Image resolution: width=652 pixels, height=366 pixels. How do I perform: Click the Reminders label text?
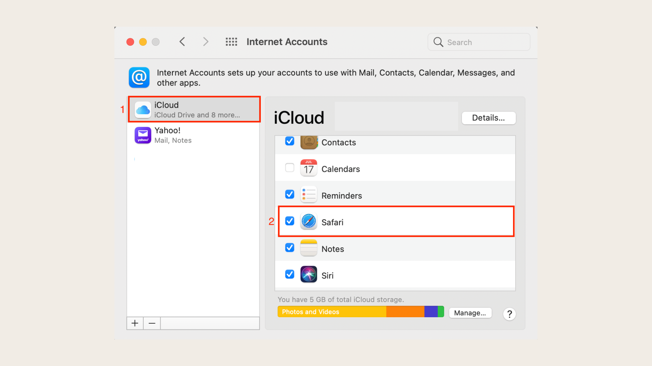pos(342,196)
